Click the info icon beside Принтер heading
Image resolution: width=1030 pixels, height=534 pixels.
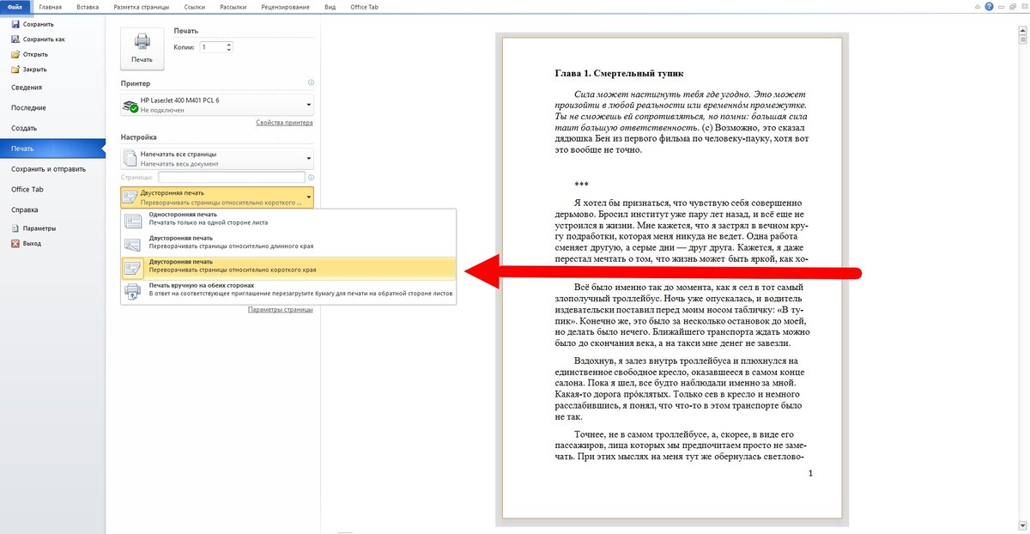tap(311, 83)
